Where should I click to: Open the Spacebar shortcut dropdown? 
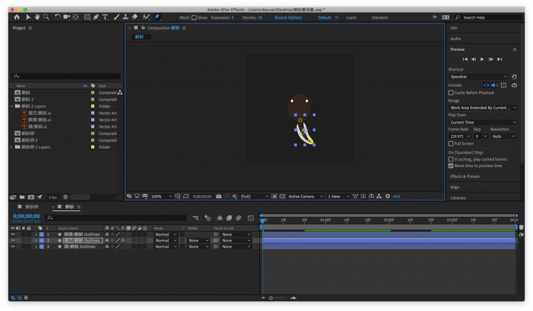478,77
